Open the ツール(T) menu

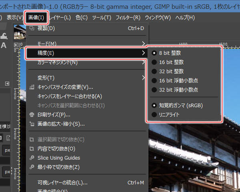(x=102, y=18)
